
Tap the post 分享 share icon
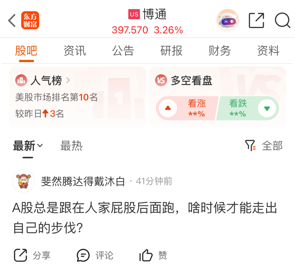tap(20, 255)
